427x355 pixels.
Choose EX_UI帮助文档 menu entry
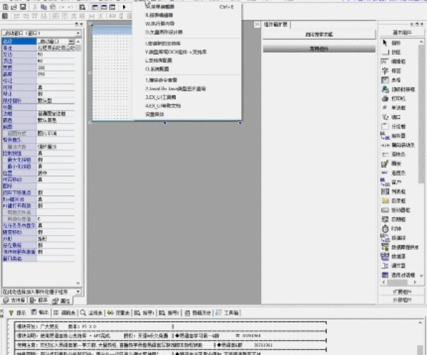point(186,106)
